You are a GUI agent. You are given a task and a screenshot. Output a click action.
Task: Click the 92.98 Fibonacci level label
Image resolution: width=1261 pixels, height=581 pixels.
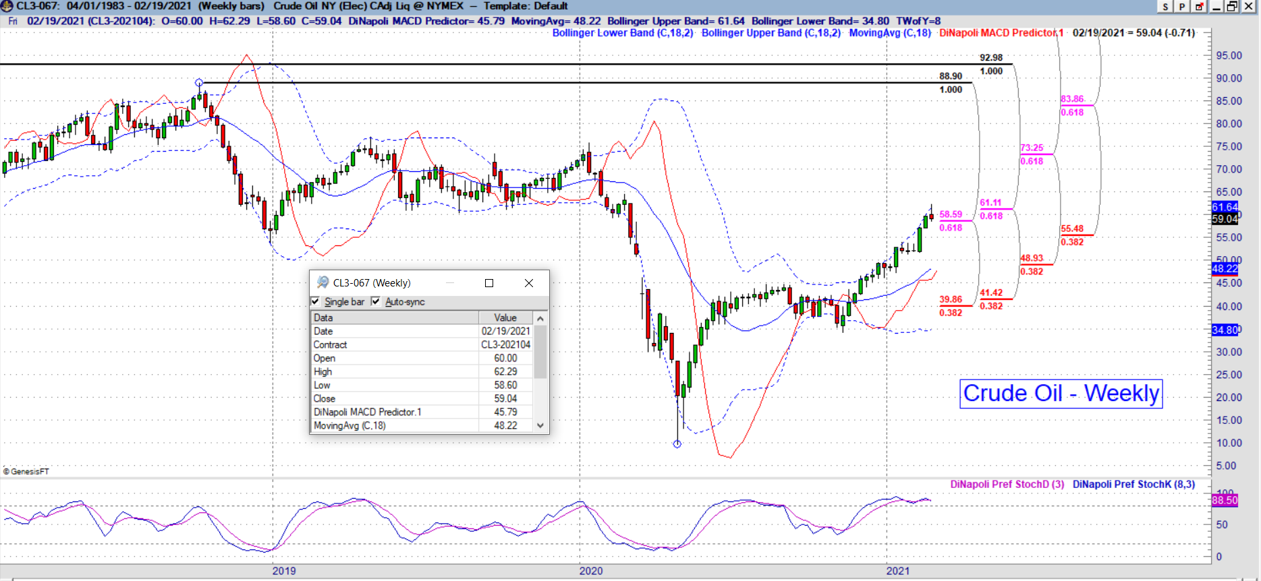[x=991, y=58]
